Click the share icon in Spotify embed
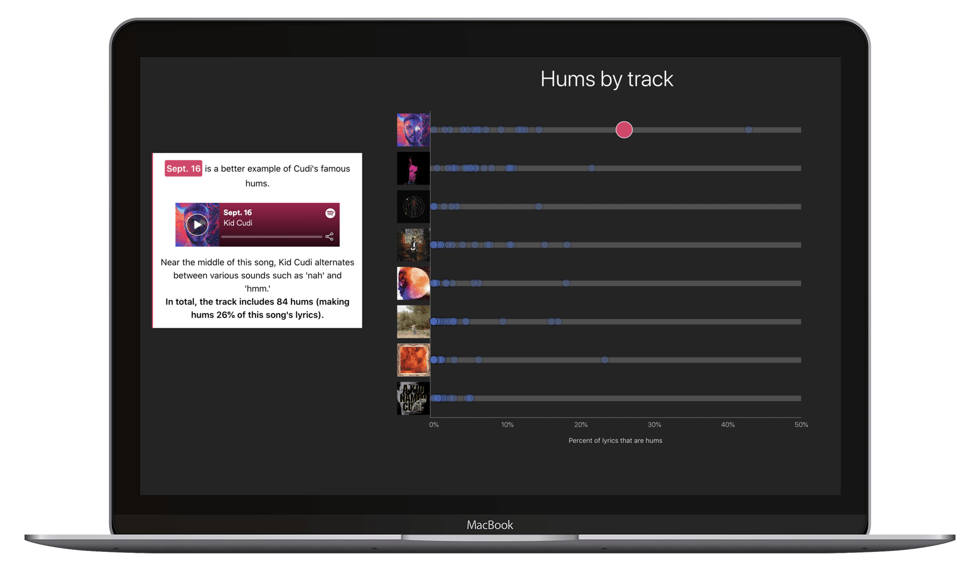This screenshot has height=573, width=980. tap(329, 237)
